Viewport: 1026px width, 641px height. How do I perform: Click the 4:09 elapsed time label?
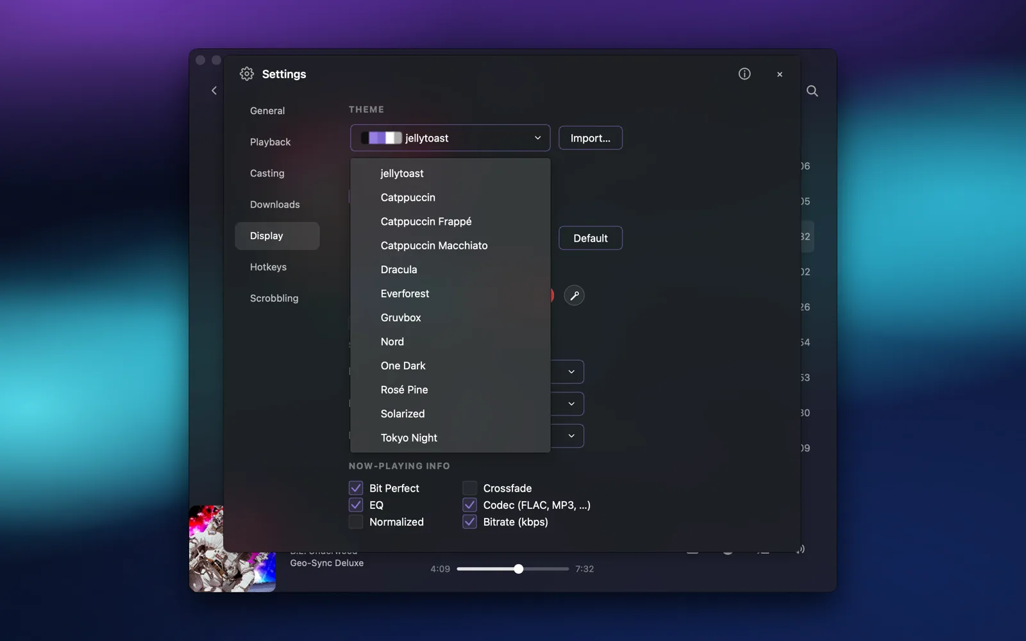440,569
